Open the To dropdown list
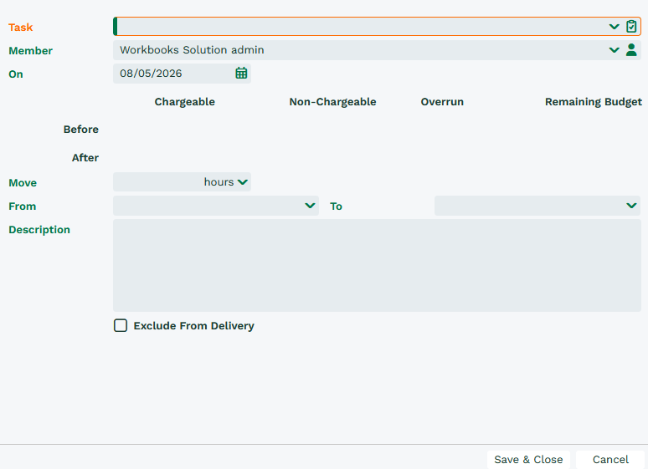This screenshot has width=648, height=469. (537, 206)
